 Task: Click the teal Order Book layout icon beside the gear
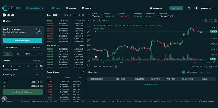(x=79, y=15)
